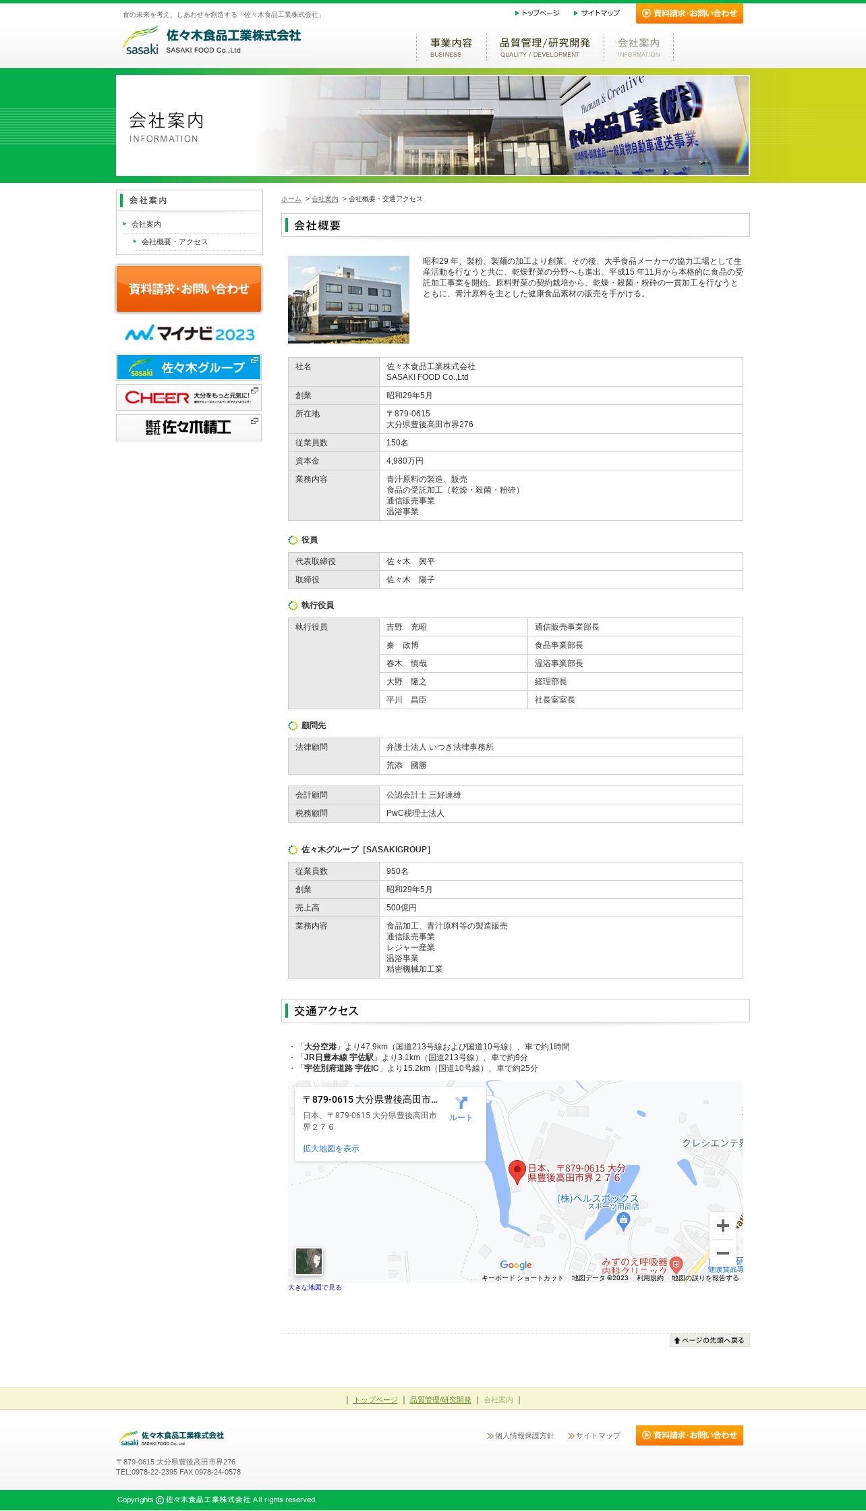This screenshot has width=866, height=1511.
Task: Open footer 会社案内 link
Action: [x=498, y=1400]
